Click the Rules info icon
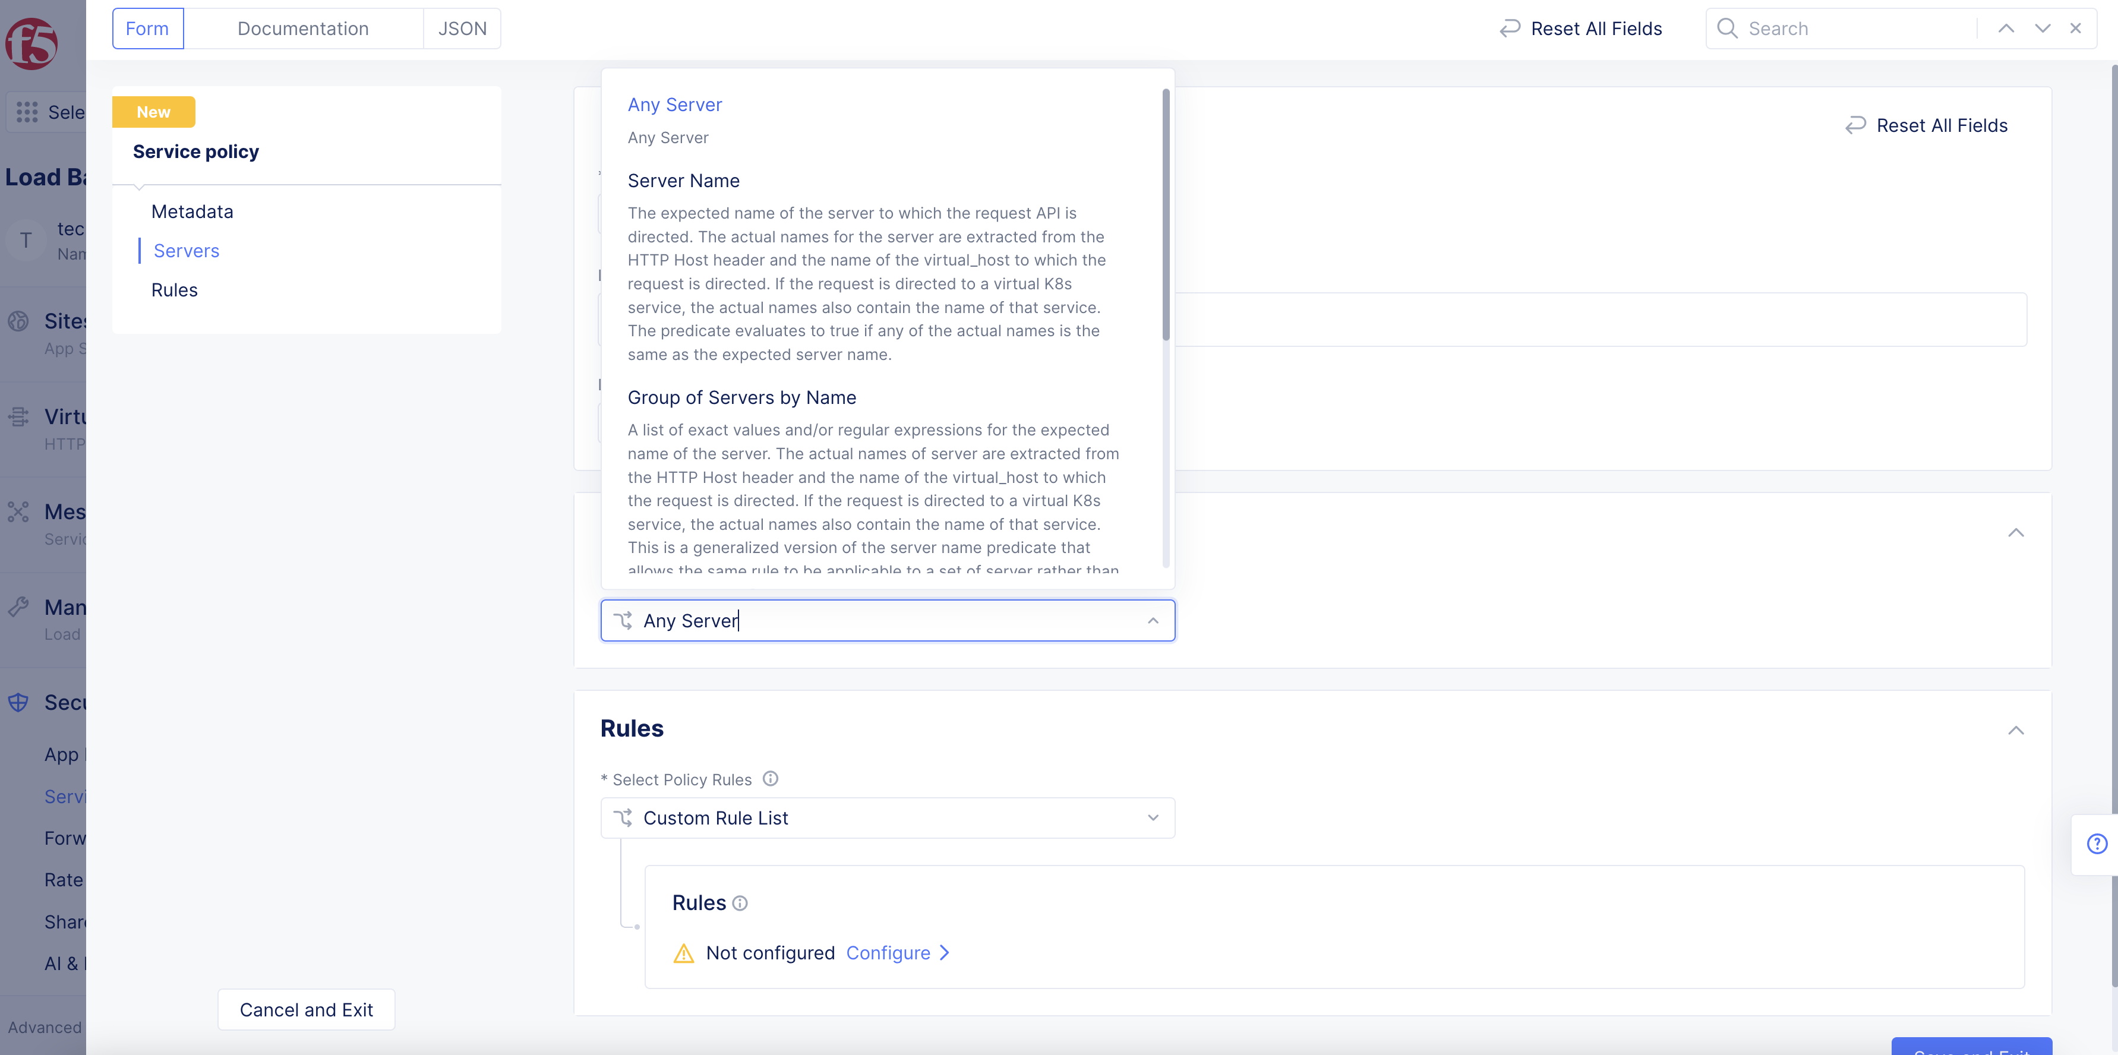2118x1055 pixels. [x=740, y=903]
